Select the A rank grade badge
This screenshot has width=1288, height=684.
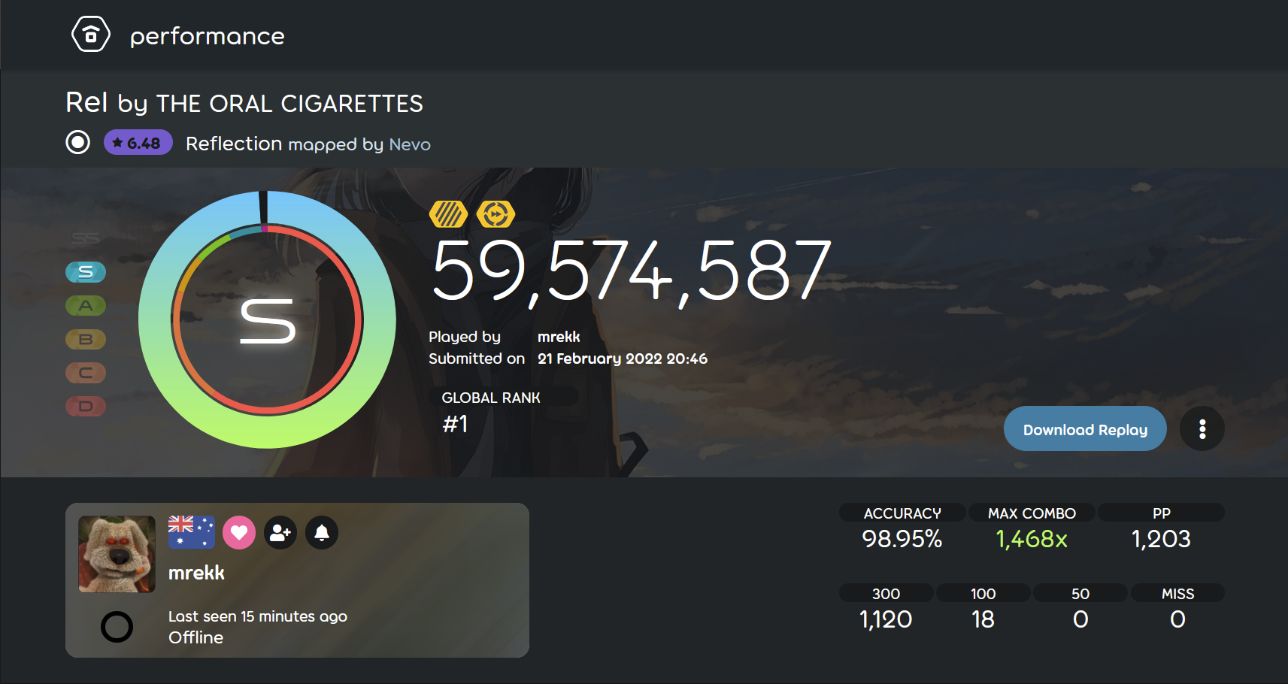(85, 306)
